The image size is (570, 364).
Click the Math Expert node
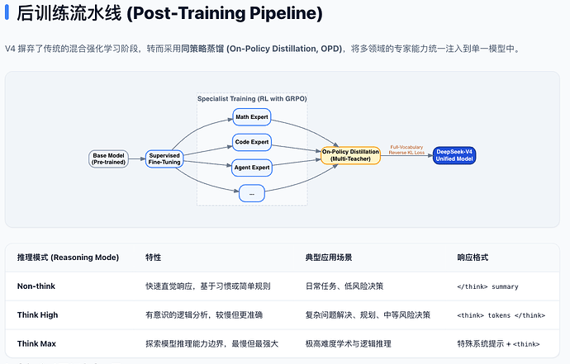pos(252,117)
